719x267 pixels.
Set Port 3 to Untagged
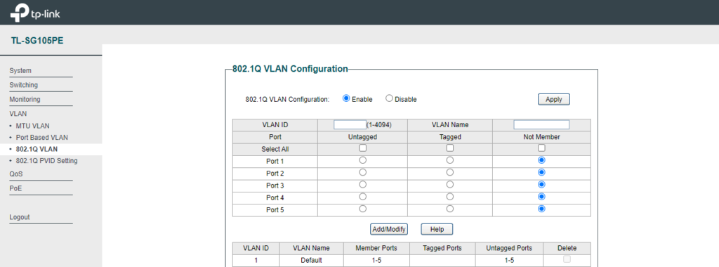tap(363, 184)
